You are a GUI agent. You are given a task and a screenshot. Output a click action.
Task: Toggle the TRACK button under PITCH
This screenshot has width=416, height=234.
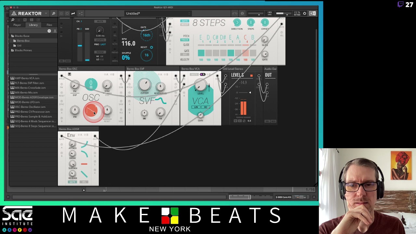[185, 40]
